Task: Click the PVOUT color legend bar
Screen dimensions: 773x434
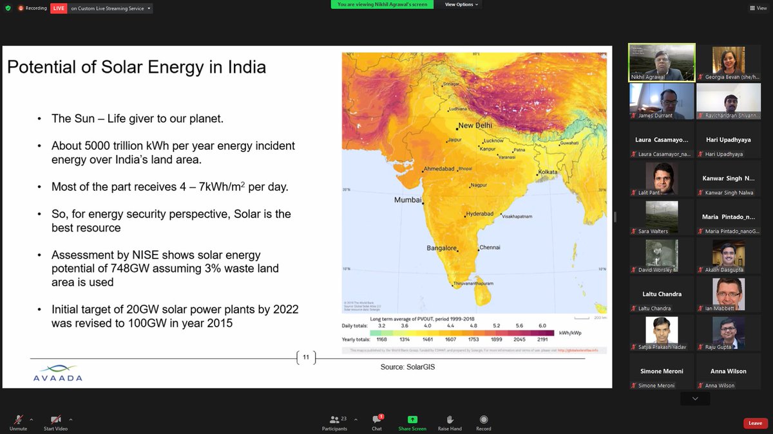Action: pyautogui.click(x=462, y=334)
